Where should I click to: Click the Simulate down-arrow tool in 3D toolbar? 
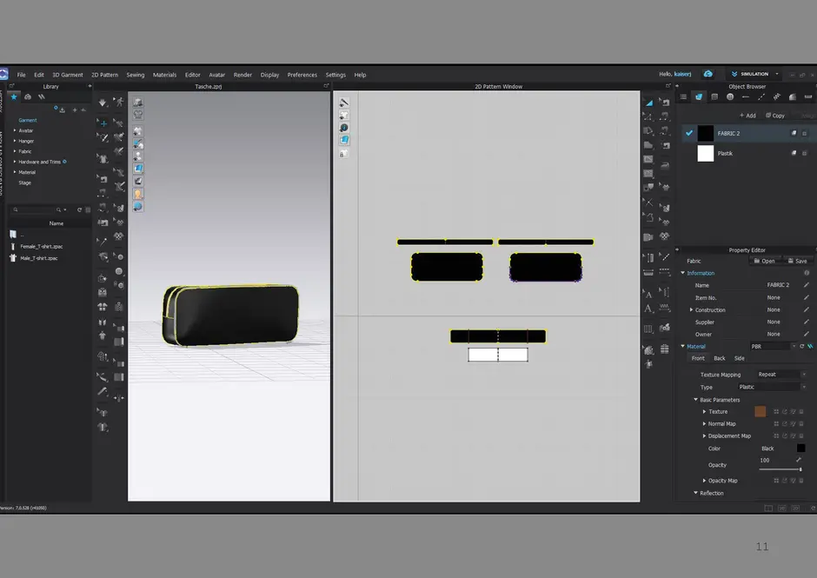pos(103,103)
